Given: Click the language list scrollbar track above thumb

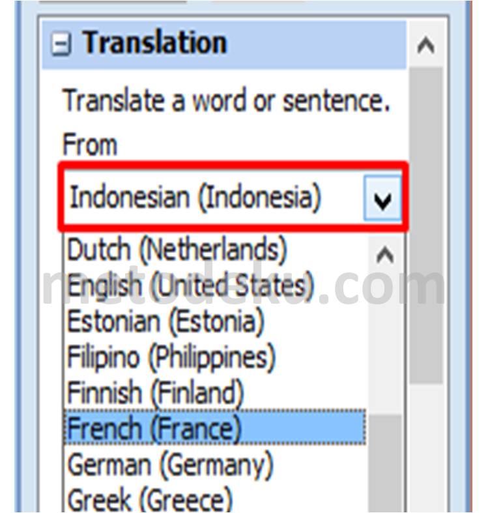Looking at the screenshot, I should pos(385,344).
